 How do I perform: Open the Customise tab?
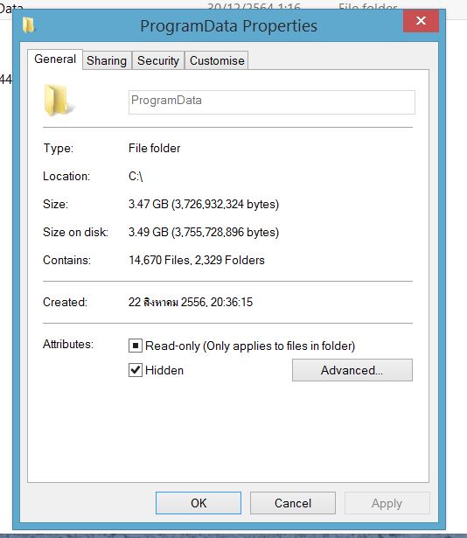coord(217,60)
